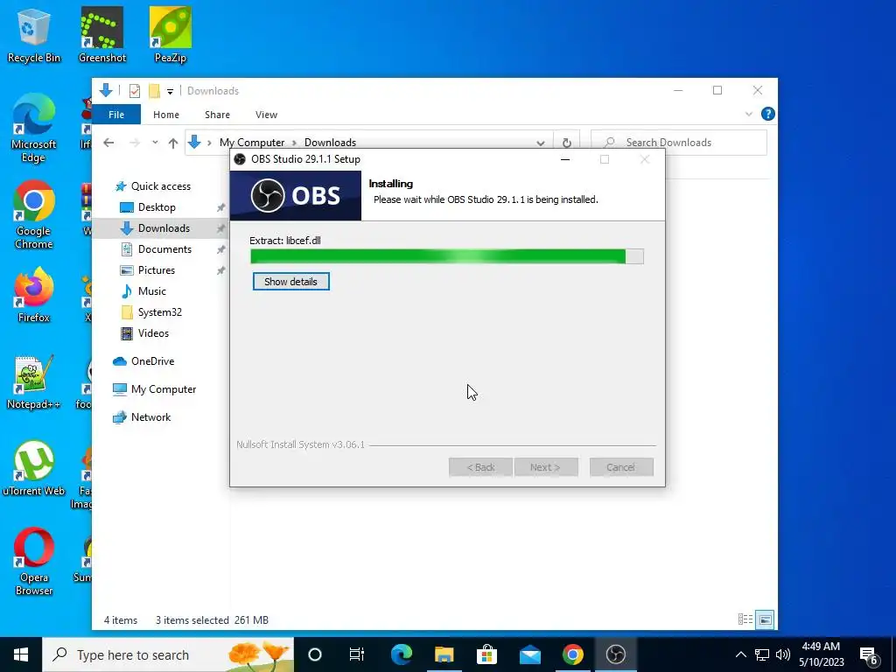Screen dimensions: 896x672
Task: Open Videos in the navigation pane
Action: [x=153, y=333]
